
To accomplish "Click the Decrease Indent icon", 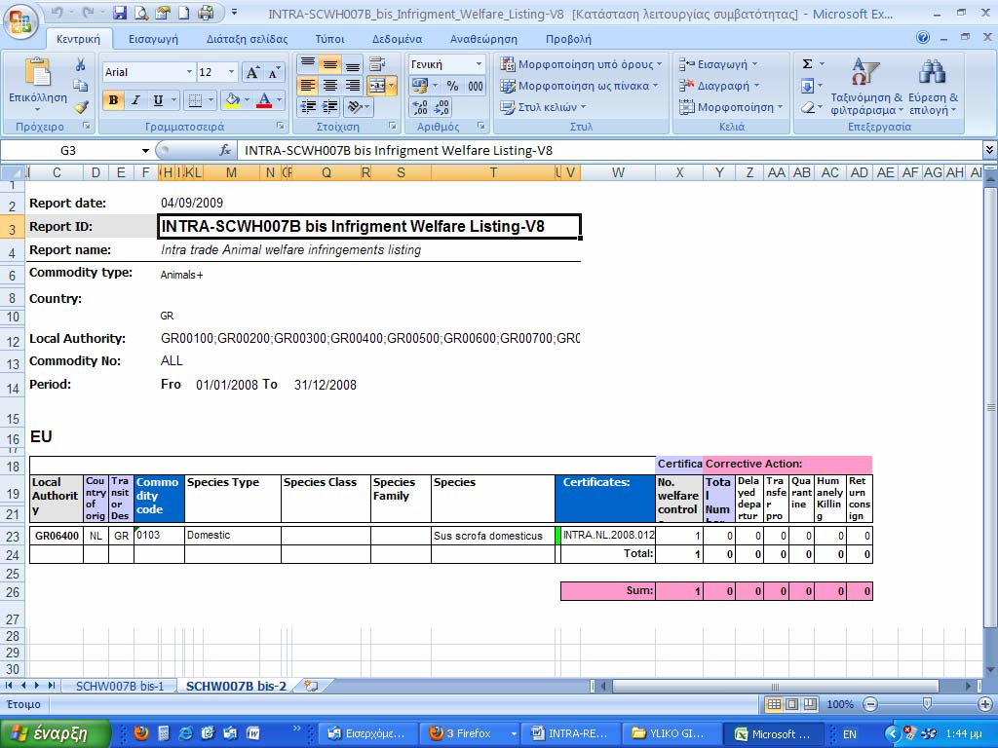I will [x=307, y=107].
